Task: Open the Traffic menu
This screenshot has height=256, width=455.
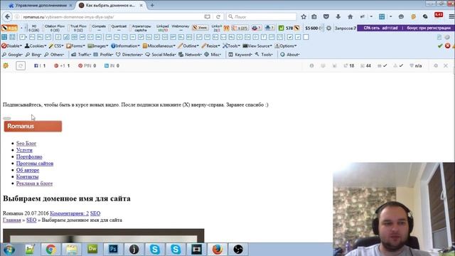Action: [x=81, y=55]
